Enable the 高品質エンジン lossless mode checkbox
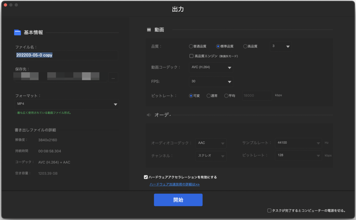The image size is (356, 220). [192, 55]
